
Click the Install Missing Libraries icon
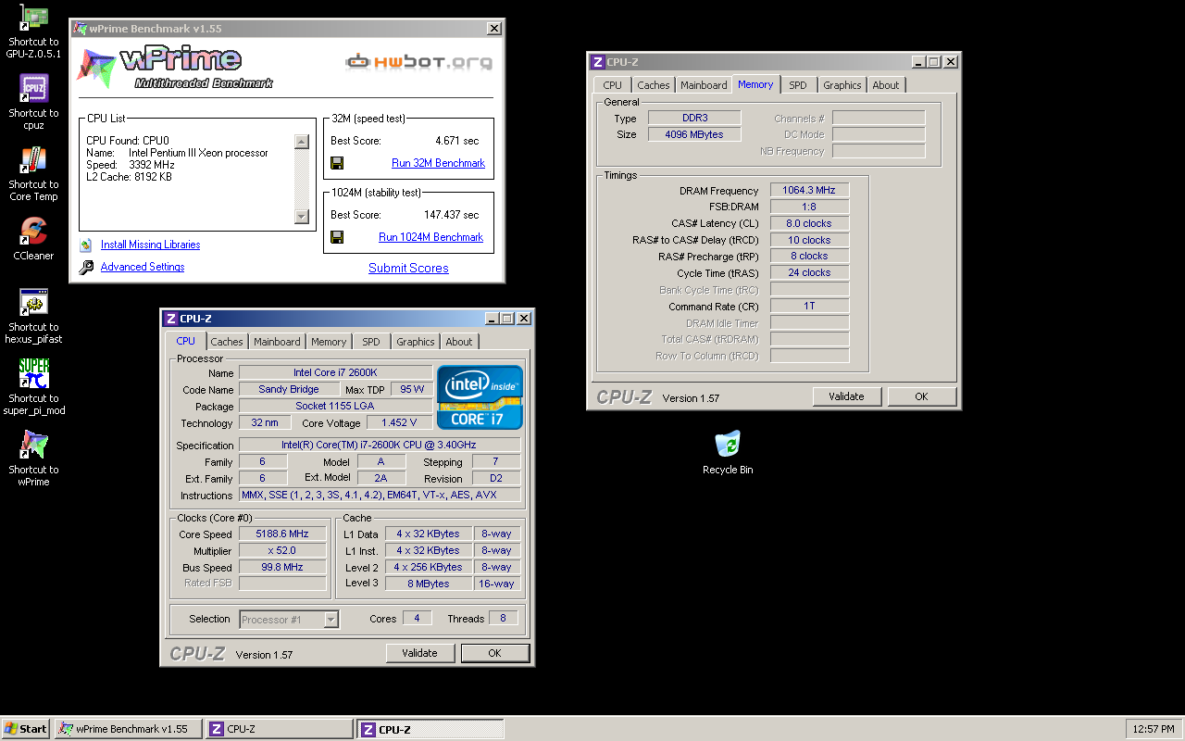point(86,245)
